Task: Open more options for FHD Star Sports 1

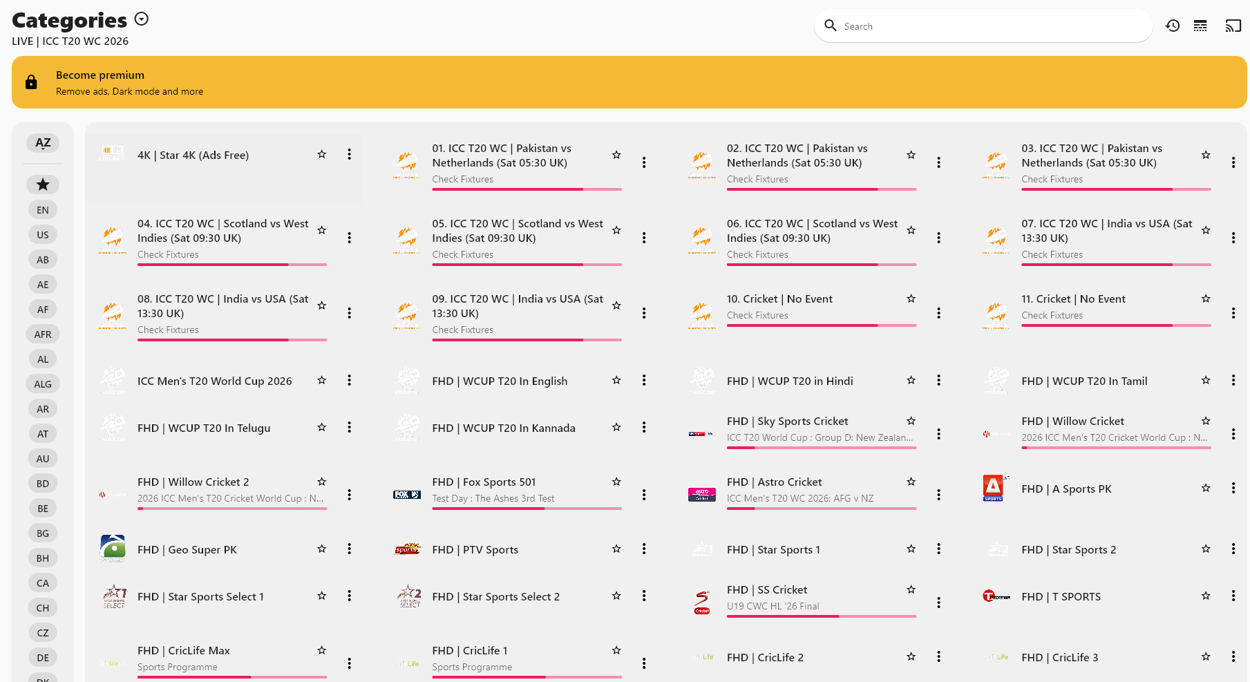Action: tap(938, 549)
